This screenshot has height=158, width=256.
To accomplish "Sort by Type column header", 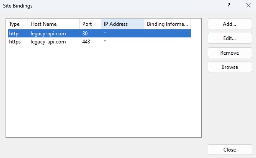I will tap(14, 24).
